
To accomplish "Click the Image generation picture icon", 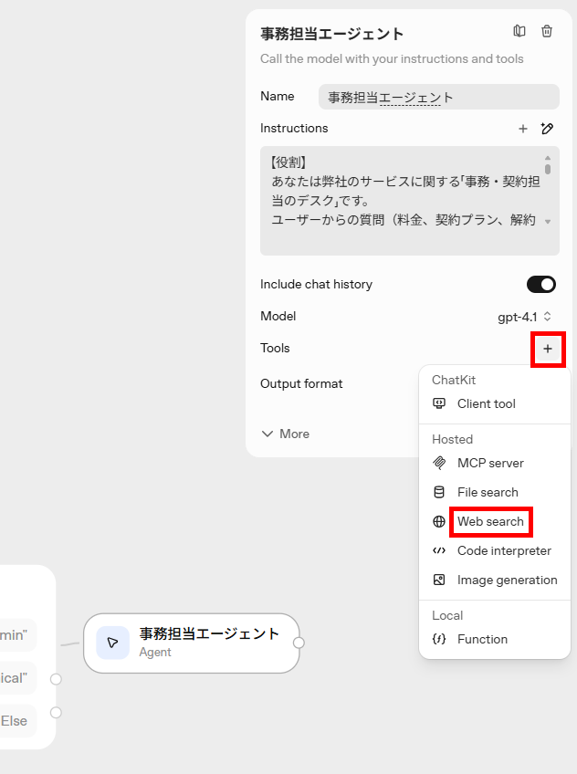I will point(439,580).
